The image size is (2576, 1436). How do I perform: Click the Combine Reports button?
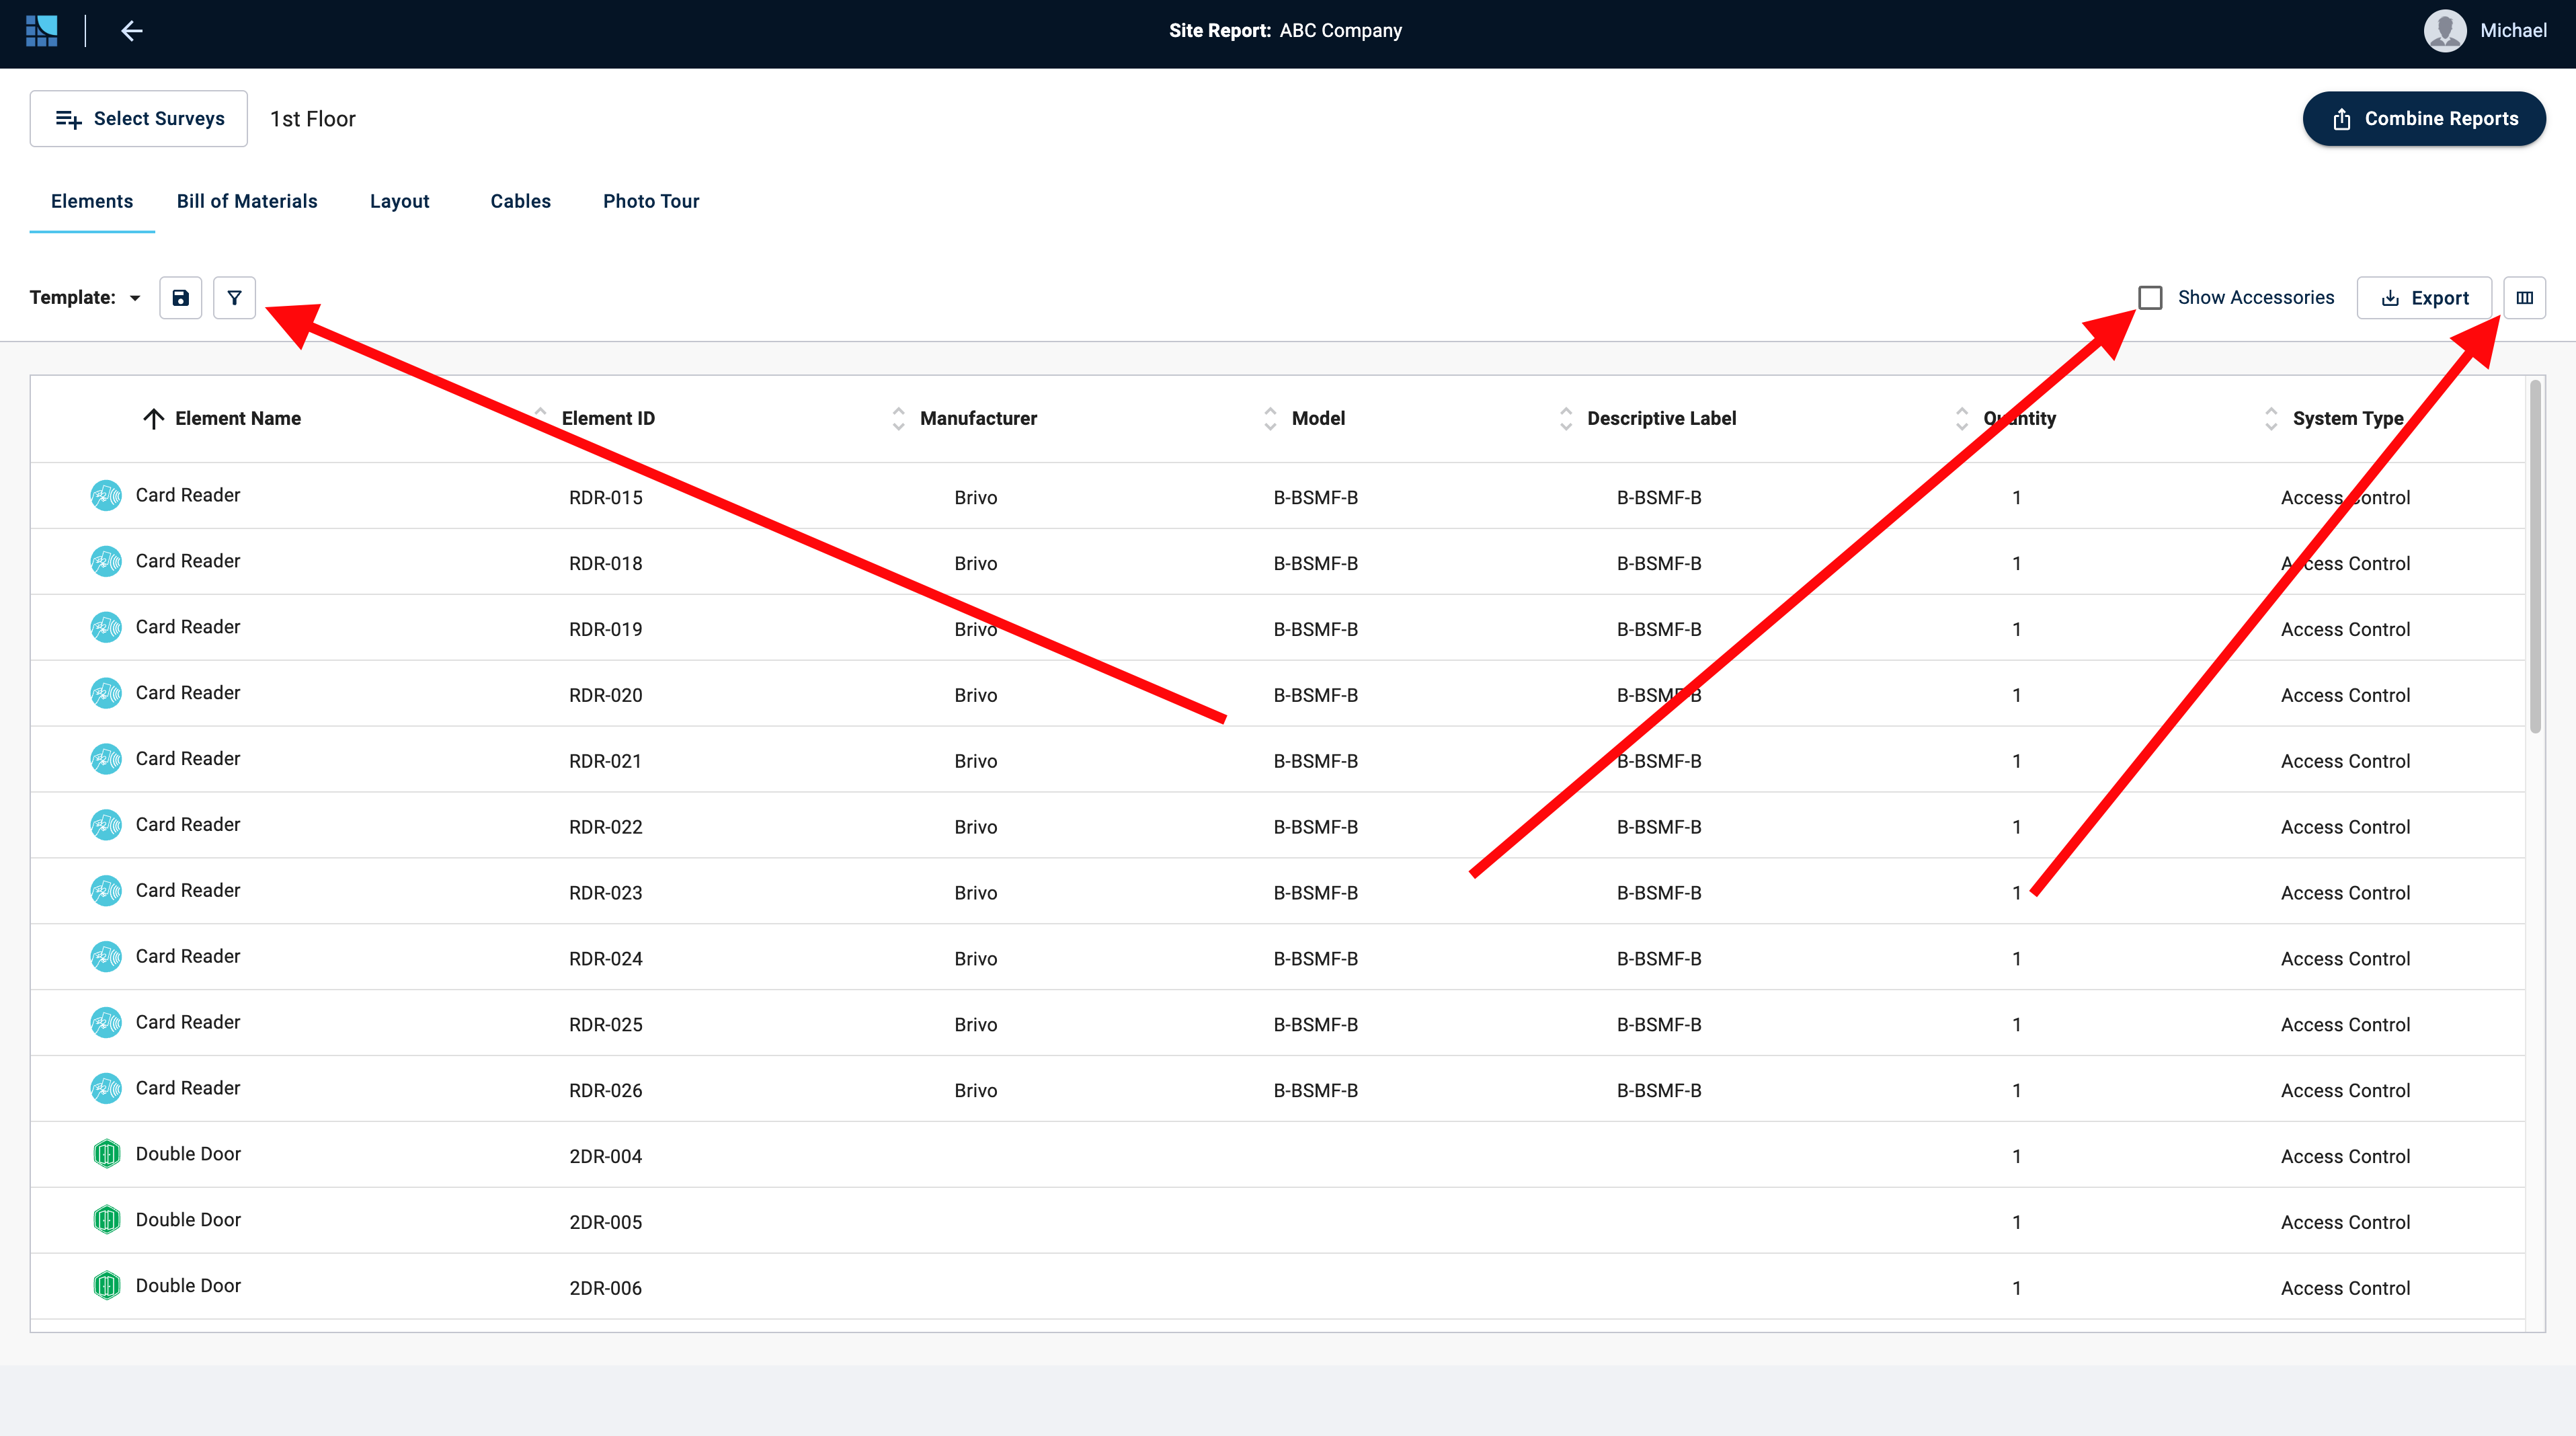(2424, 119)
